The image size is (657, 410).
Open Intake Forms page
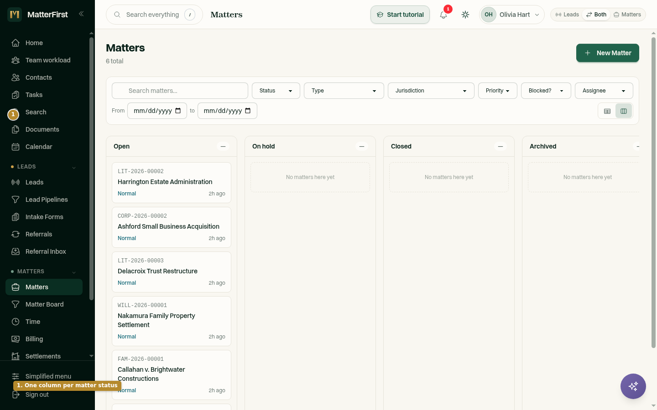(44, 217)
